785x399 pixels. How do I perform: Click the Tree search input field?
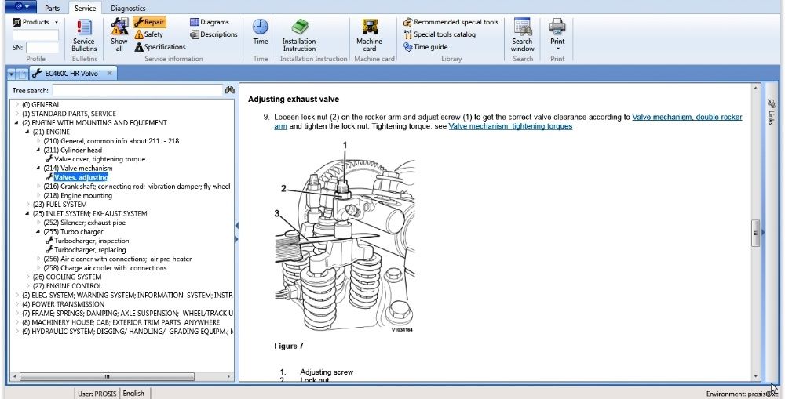tap(137, 90)
